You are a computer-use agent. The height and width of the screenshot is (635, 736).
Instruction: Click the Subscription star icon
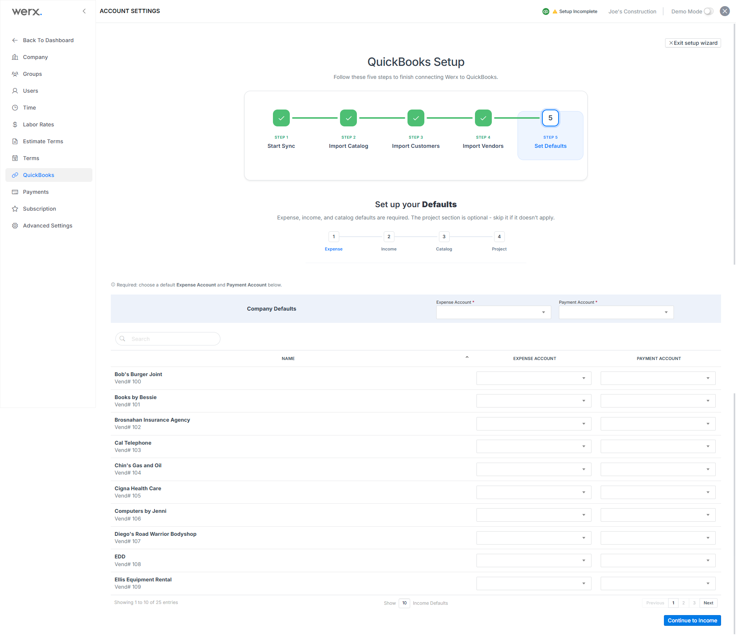tap(15, 209)
